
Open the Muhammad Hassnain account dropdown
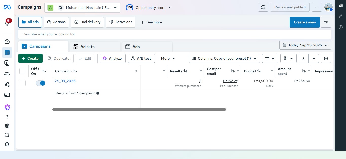click(x=82, y=8)
